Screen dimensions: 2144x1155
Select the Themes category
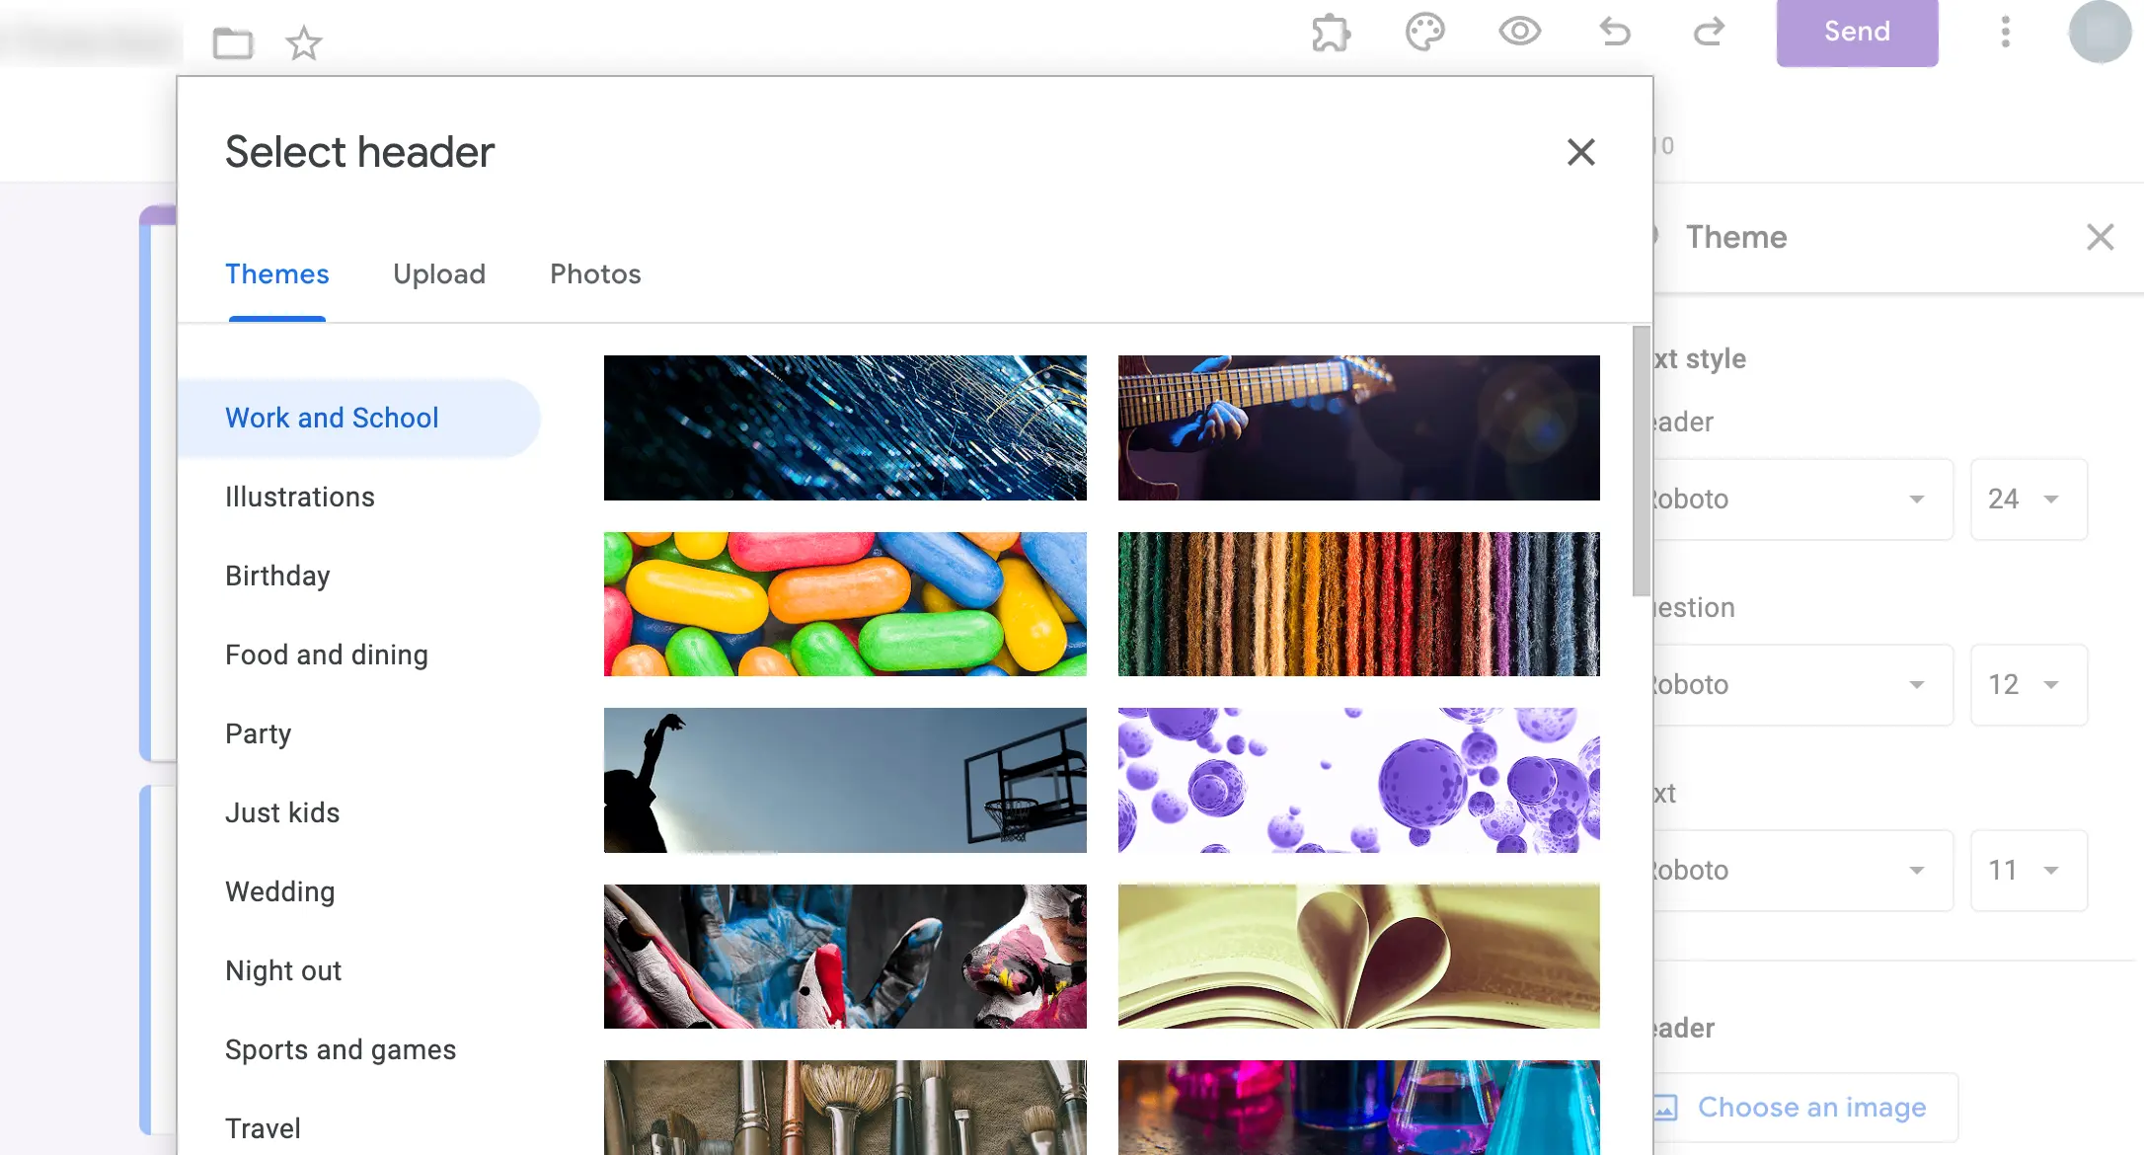[277, 273]
